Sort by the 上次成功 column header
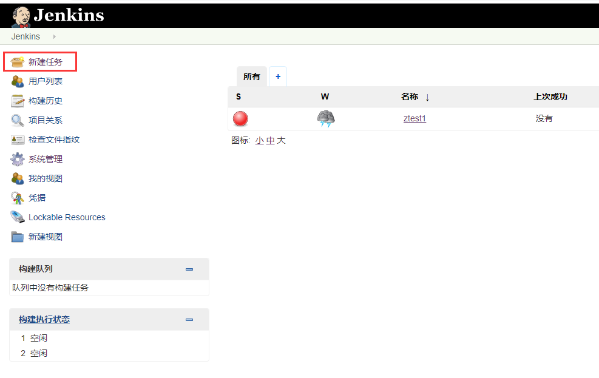The image size is (599, 378). (x=550, y=96)
